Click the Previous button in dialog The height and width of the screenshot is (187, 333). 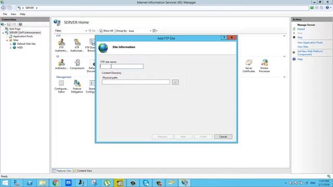pyautogui.click(x=162, y=137)
